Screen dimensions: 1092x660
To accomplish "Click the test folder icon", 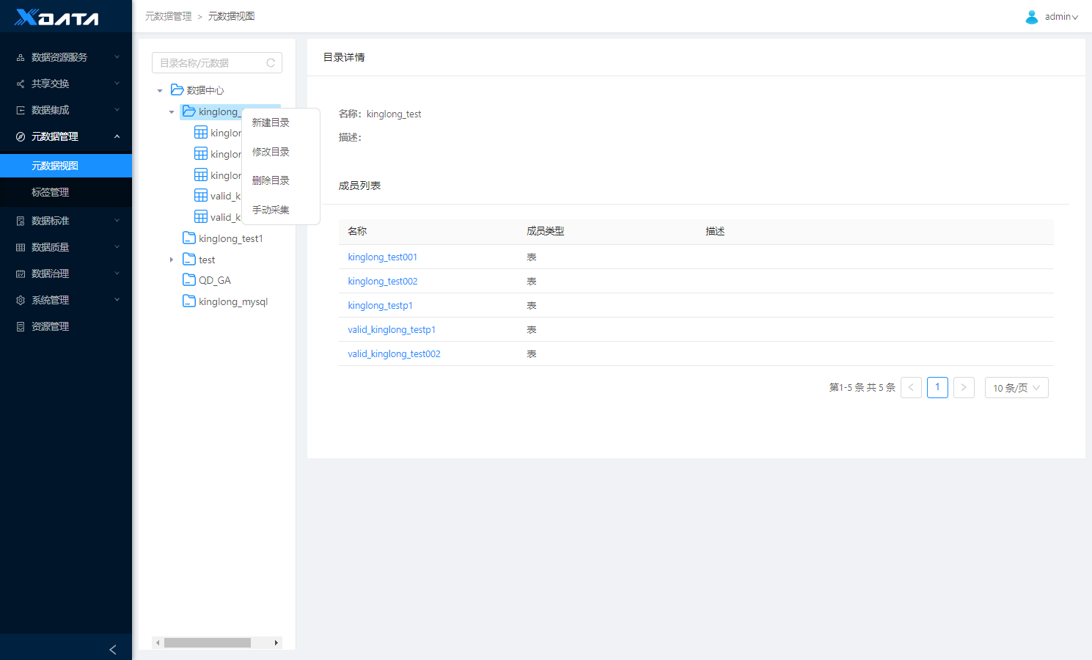I will point(189,259).
